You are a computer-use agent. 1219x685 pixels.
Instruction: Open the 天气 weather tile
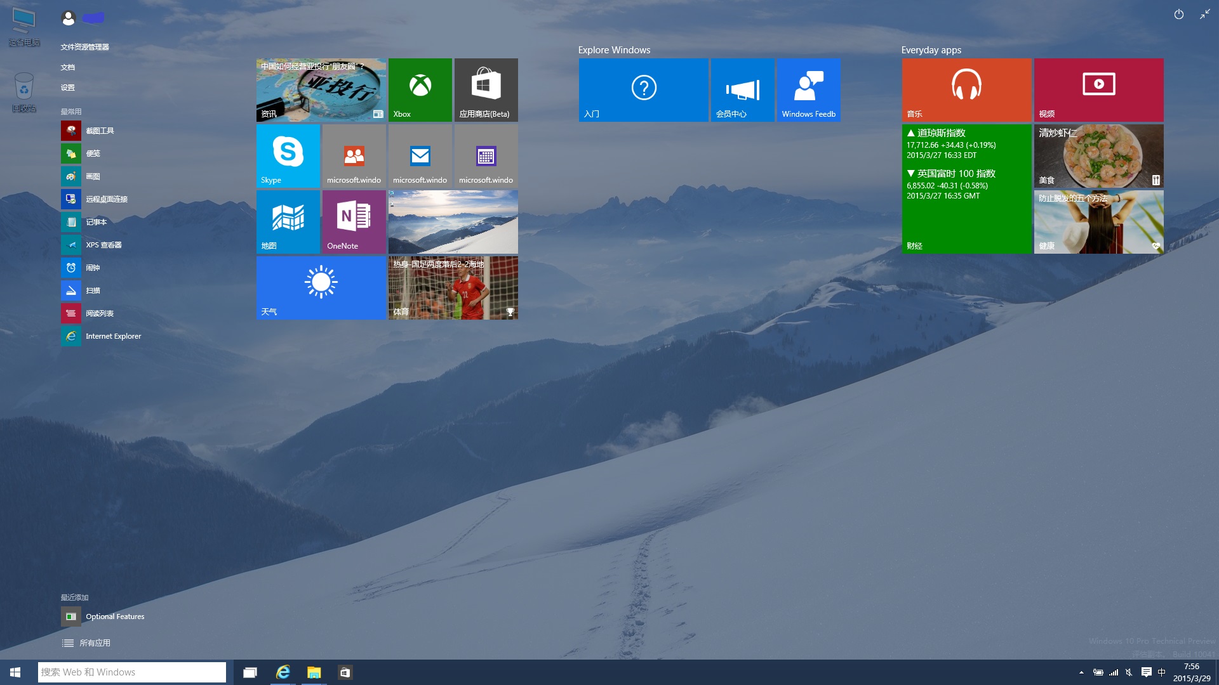pos(321,287)
